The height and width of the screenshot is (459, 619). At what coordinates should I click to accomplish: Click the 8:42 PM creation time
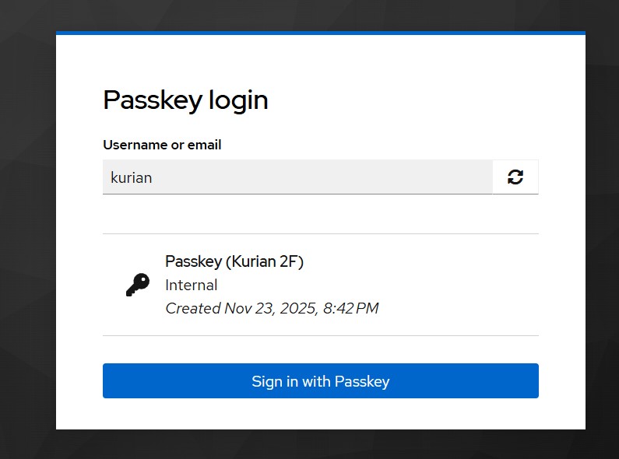point(349,308)
